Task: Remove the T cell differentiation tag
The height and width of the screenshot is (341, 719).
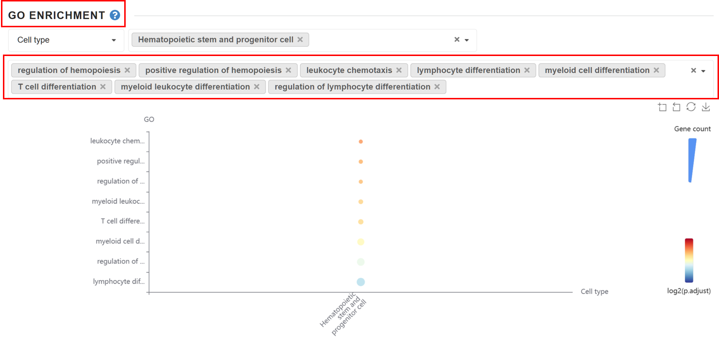Action: (103, 87)
